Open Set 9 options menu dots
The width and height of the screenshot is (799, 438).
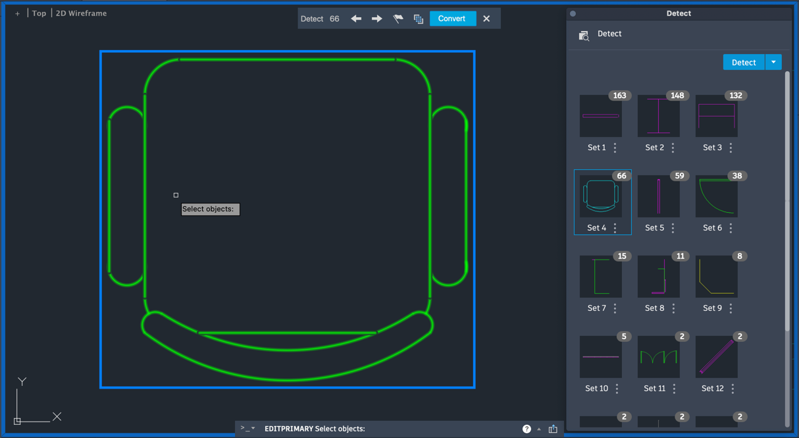(731, 308)
